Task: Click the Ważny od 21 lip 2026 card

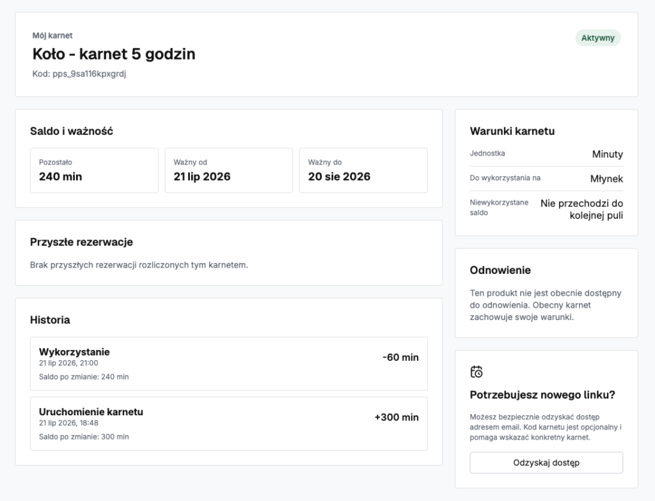Action: point(229,170)
